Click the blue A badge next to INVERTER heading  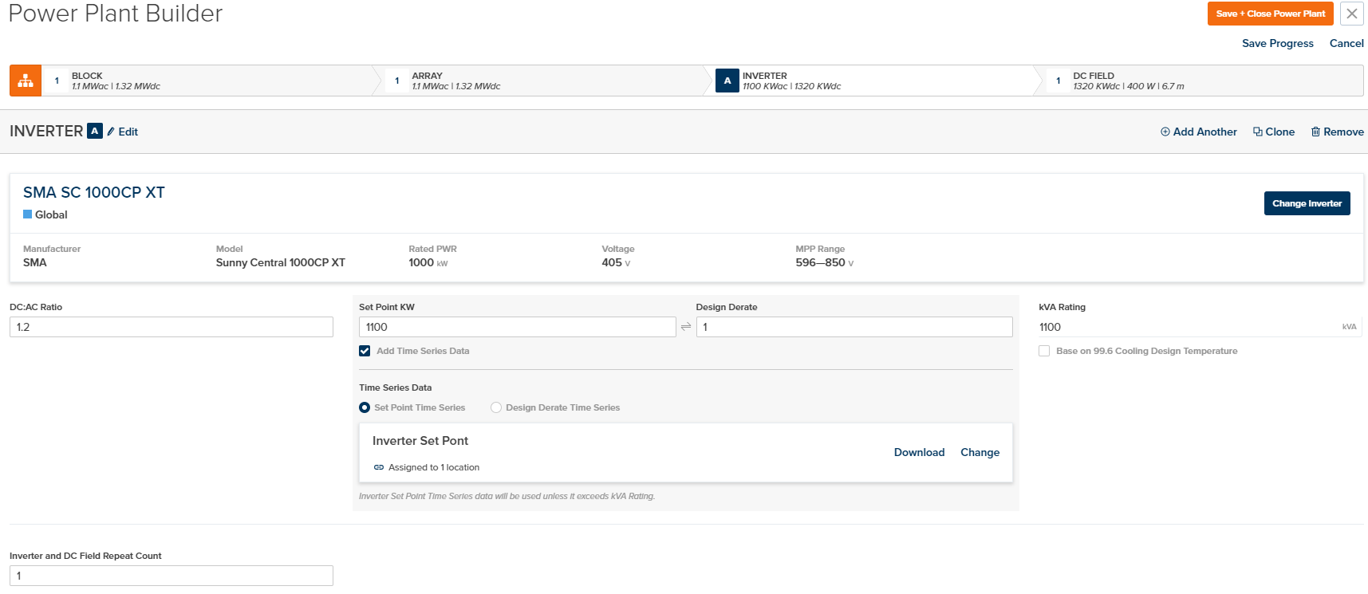[x=95, y=131]
